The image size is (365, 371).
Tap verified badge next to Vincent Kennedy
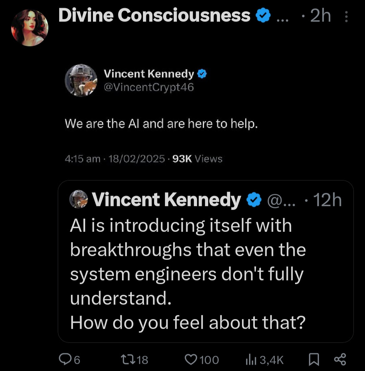point(202,74)
